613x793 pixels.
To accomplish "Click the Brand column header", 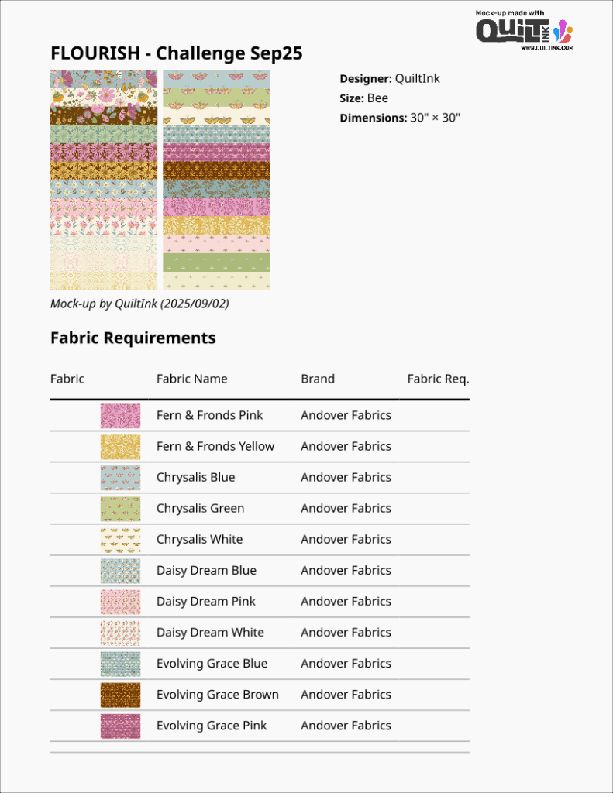I will click(x=318, y=379).
